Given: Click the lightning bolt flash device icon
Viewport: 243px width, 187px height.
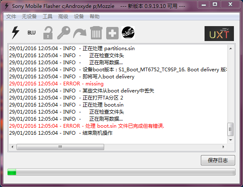Looking at the screenshot, I should [16, 33].
